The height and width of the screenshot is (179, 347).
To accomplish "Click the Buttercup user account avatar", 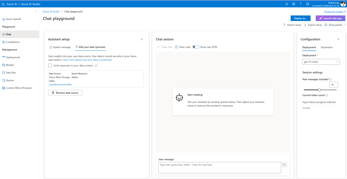I will [343, 4].
